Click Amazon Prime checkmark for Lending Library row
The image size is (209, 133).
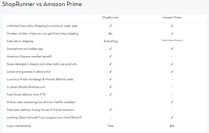[172, 117]
